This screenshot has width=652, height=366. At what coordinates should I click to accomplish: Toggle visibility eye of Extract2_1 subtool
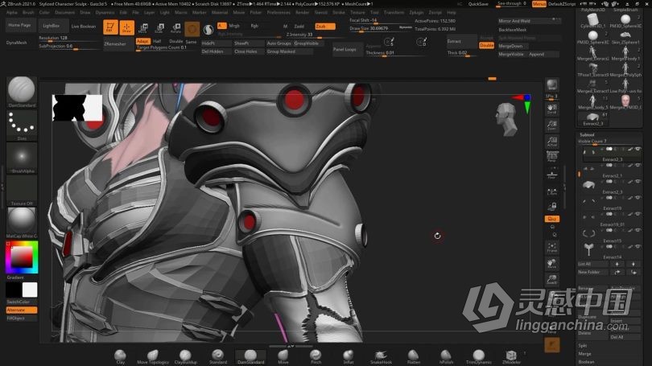pos(638,165)
